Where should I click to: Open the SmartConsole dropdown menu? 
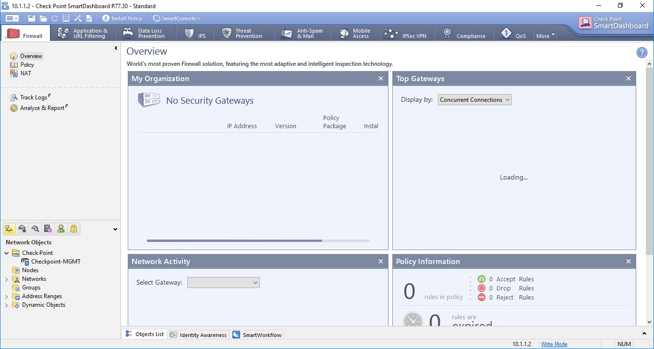point(176,18)
